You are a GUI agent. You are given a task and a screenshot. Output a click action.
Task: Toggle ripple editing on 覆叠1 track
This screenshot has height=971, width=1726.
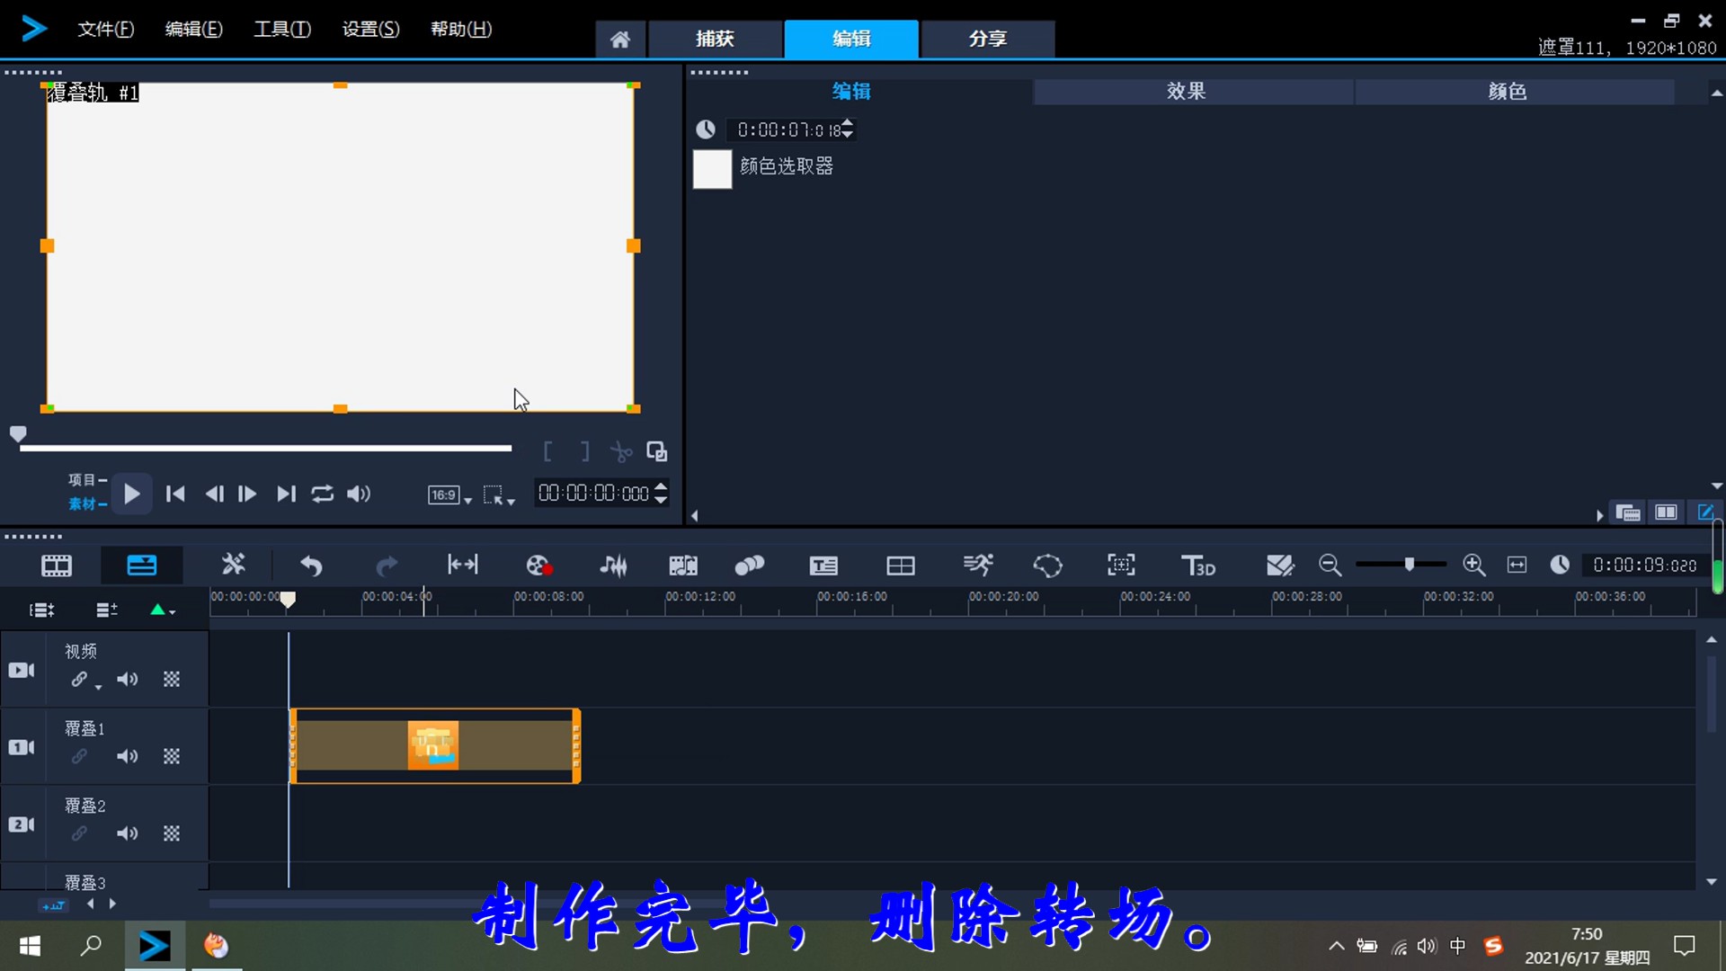(80, 757)
